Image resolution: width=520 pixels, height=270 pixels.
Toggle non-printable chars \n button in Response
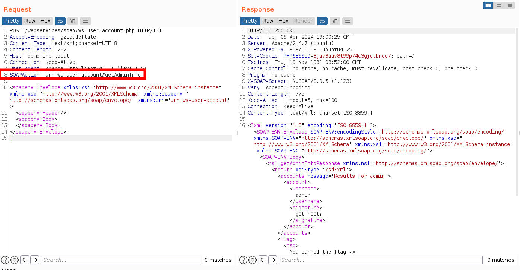pos(335,21)
